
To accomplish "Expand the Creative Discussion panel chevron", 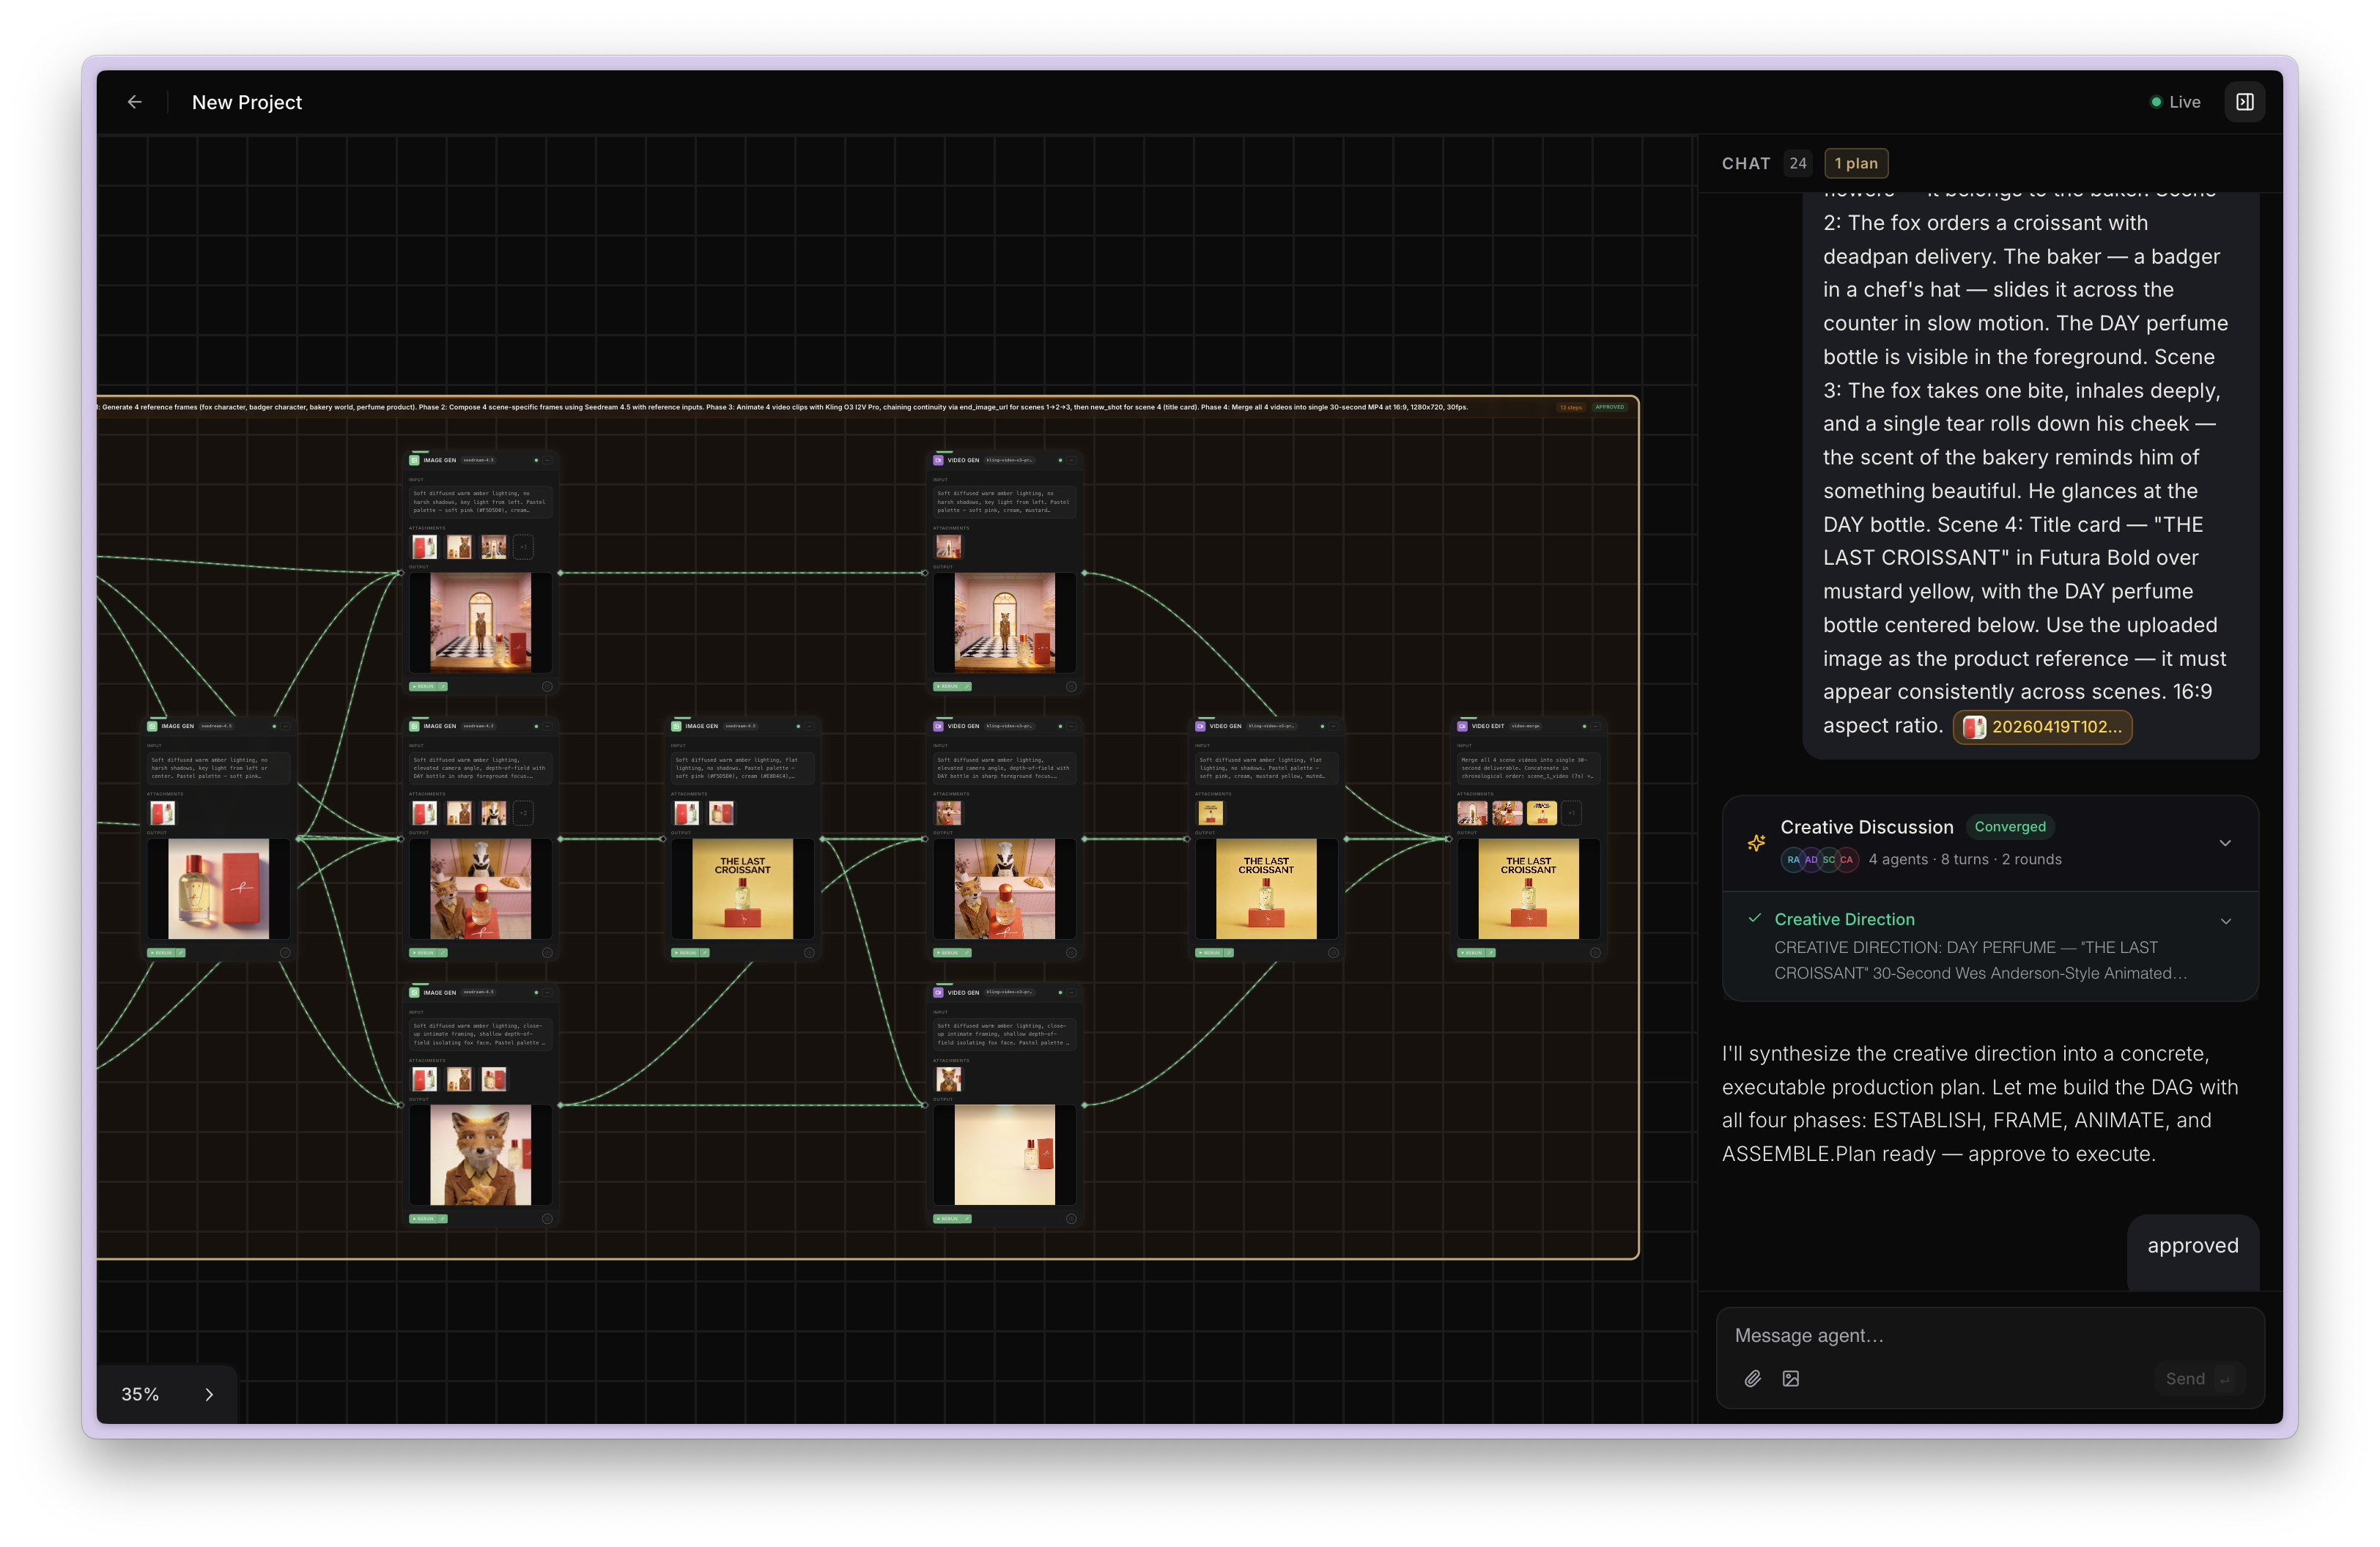I will click(2225, 842).
